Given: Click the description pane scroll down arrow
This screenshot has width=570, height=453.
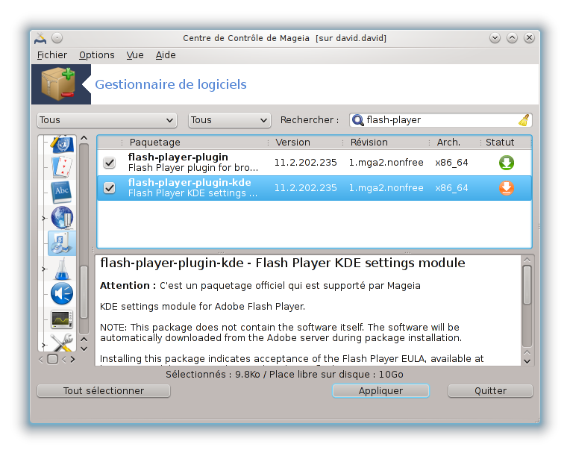Looking at the screenshot, I should (x=527, y=361).
